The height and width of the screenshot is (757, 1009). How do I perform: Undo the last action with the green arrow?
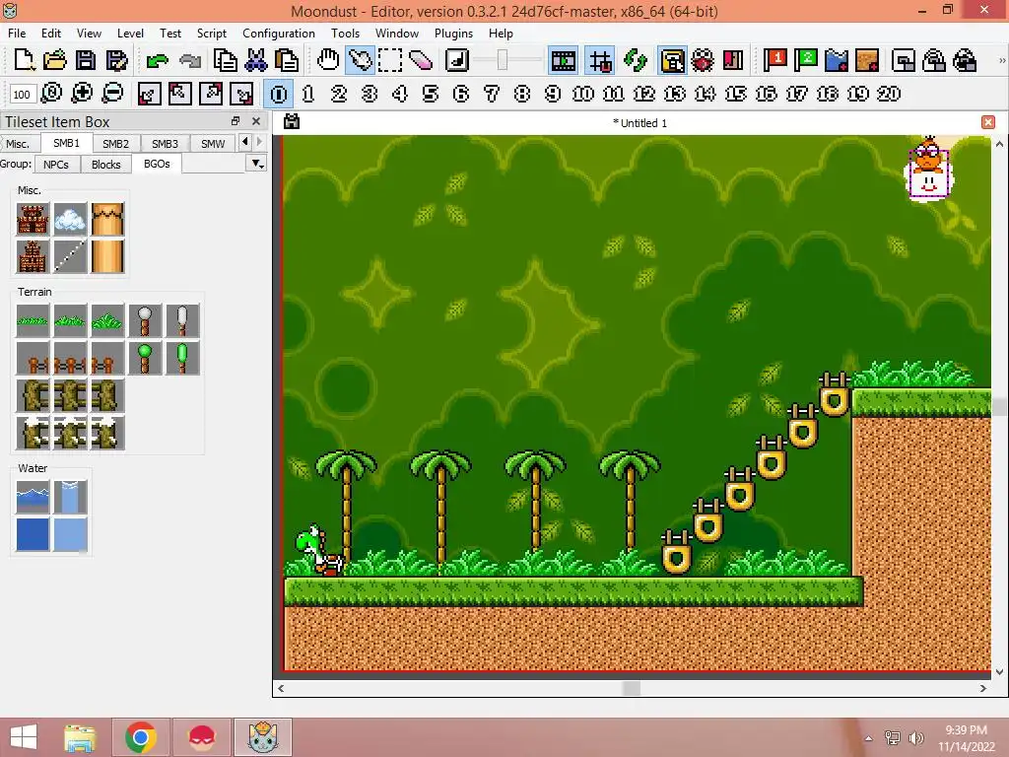[x=157, y=60]
